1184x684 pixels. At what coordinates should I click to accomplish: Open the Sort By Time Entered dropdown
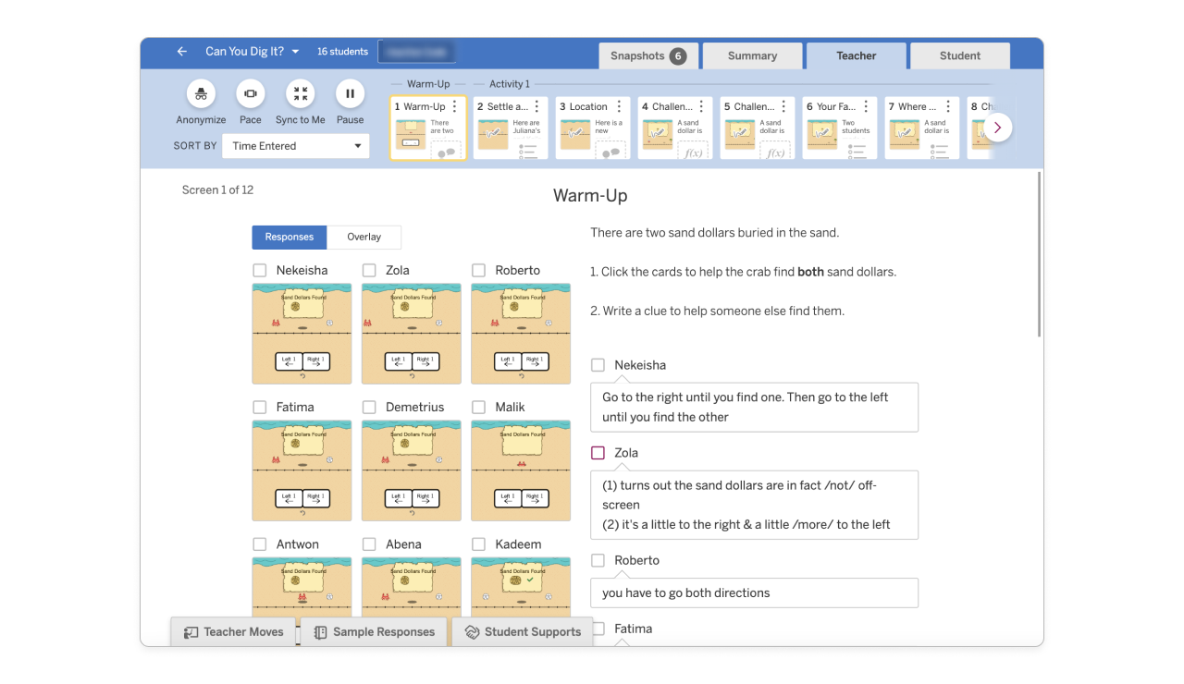tap(296, 146)
